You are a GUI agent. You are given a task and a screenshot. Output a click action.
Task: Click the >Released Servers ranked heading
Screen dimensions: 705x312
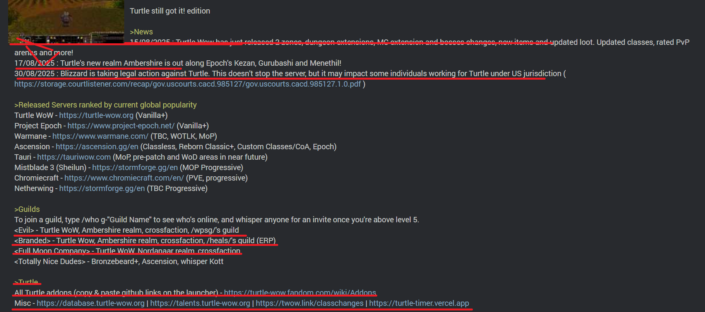(x=106, y=105)
